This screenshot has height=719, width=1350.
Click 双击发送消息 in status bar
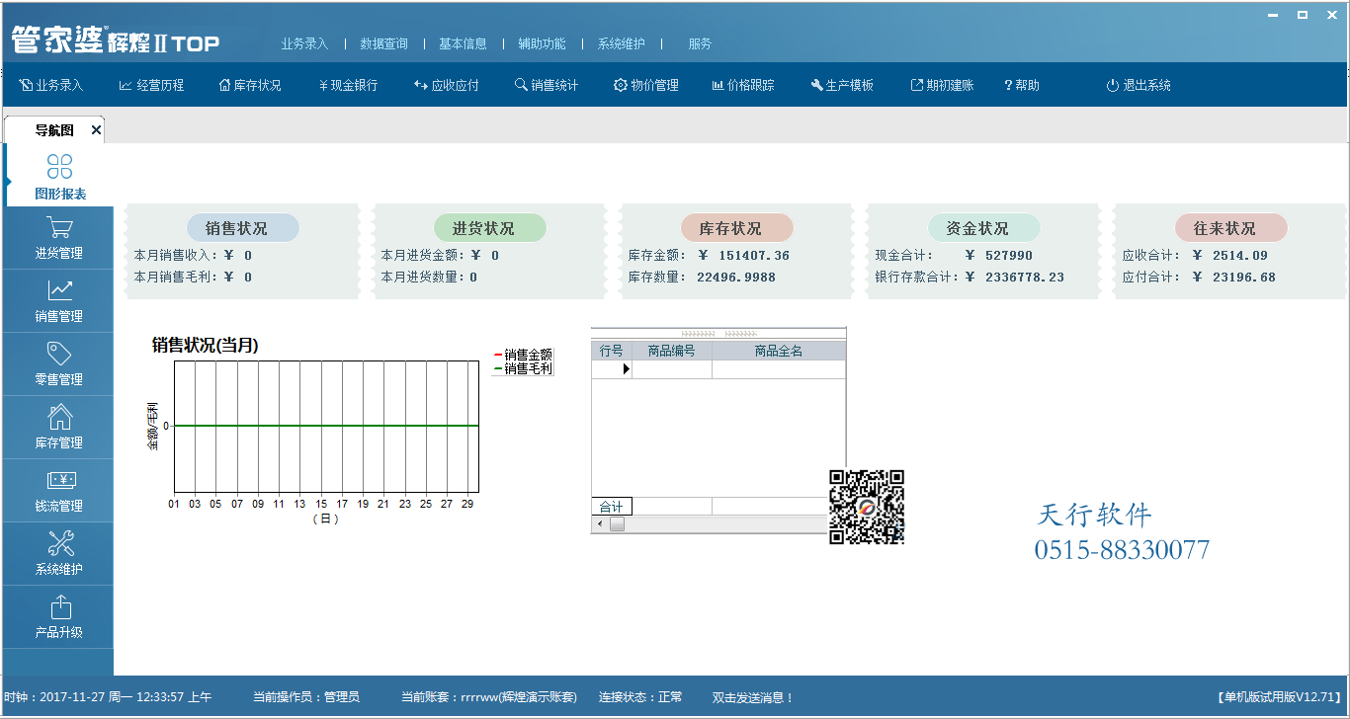pos(753,697)
